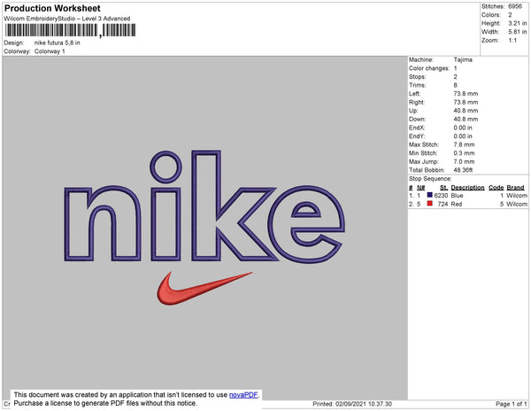Click the Zoom value 1:1

pyautogui.click(x=512, y=41)
